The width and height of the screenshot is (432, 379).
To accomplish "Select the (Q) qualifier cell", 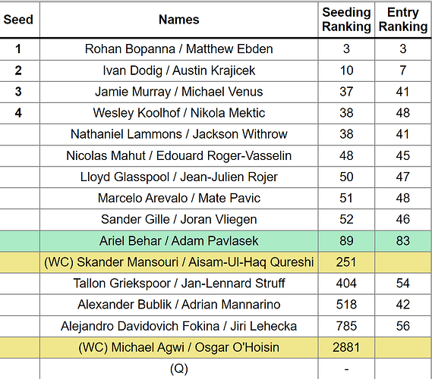I will point(179,369).
